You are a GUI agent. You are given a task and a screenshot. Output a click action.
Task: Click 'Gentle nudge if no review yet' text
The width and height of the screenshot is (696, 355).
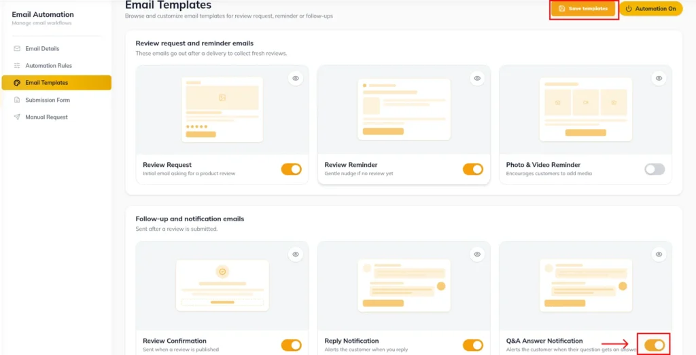pos(359,173)
